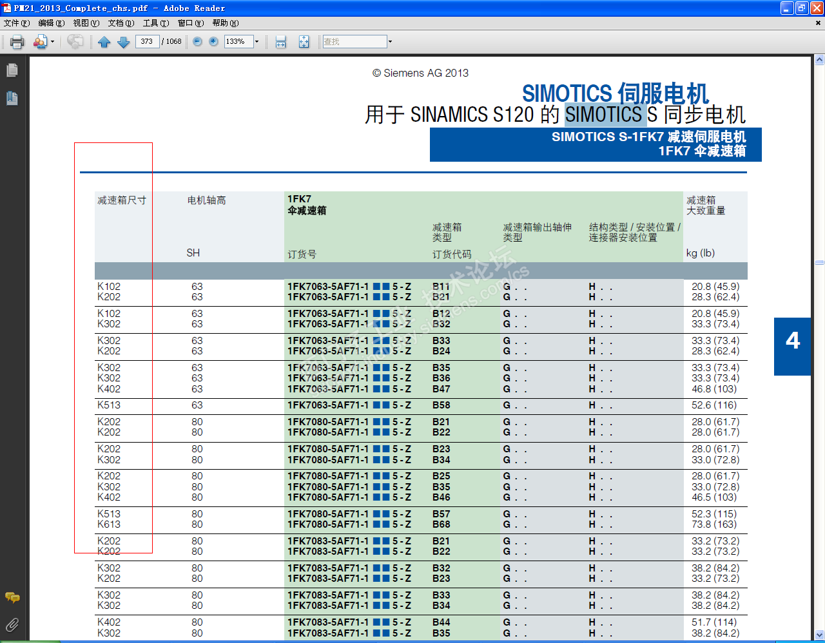The width and height of the screenshot is (825, 643).
Task: Click order code B68 in the table
Action: [x=442, y=524]
